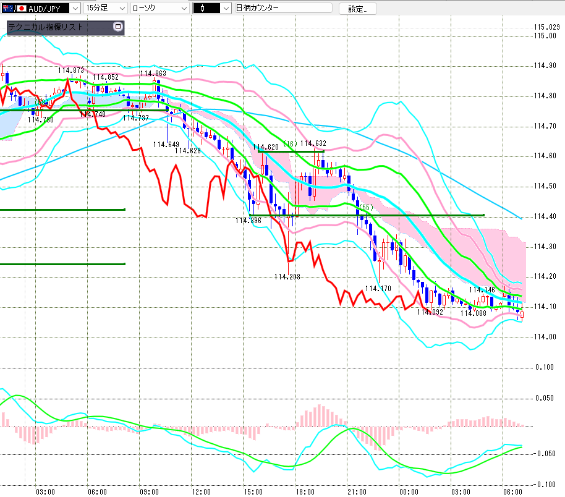Screen dimensions: 565x497
Task: Click the 114.396 price label
Action: [249, 221]
